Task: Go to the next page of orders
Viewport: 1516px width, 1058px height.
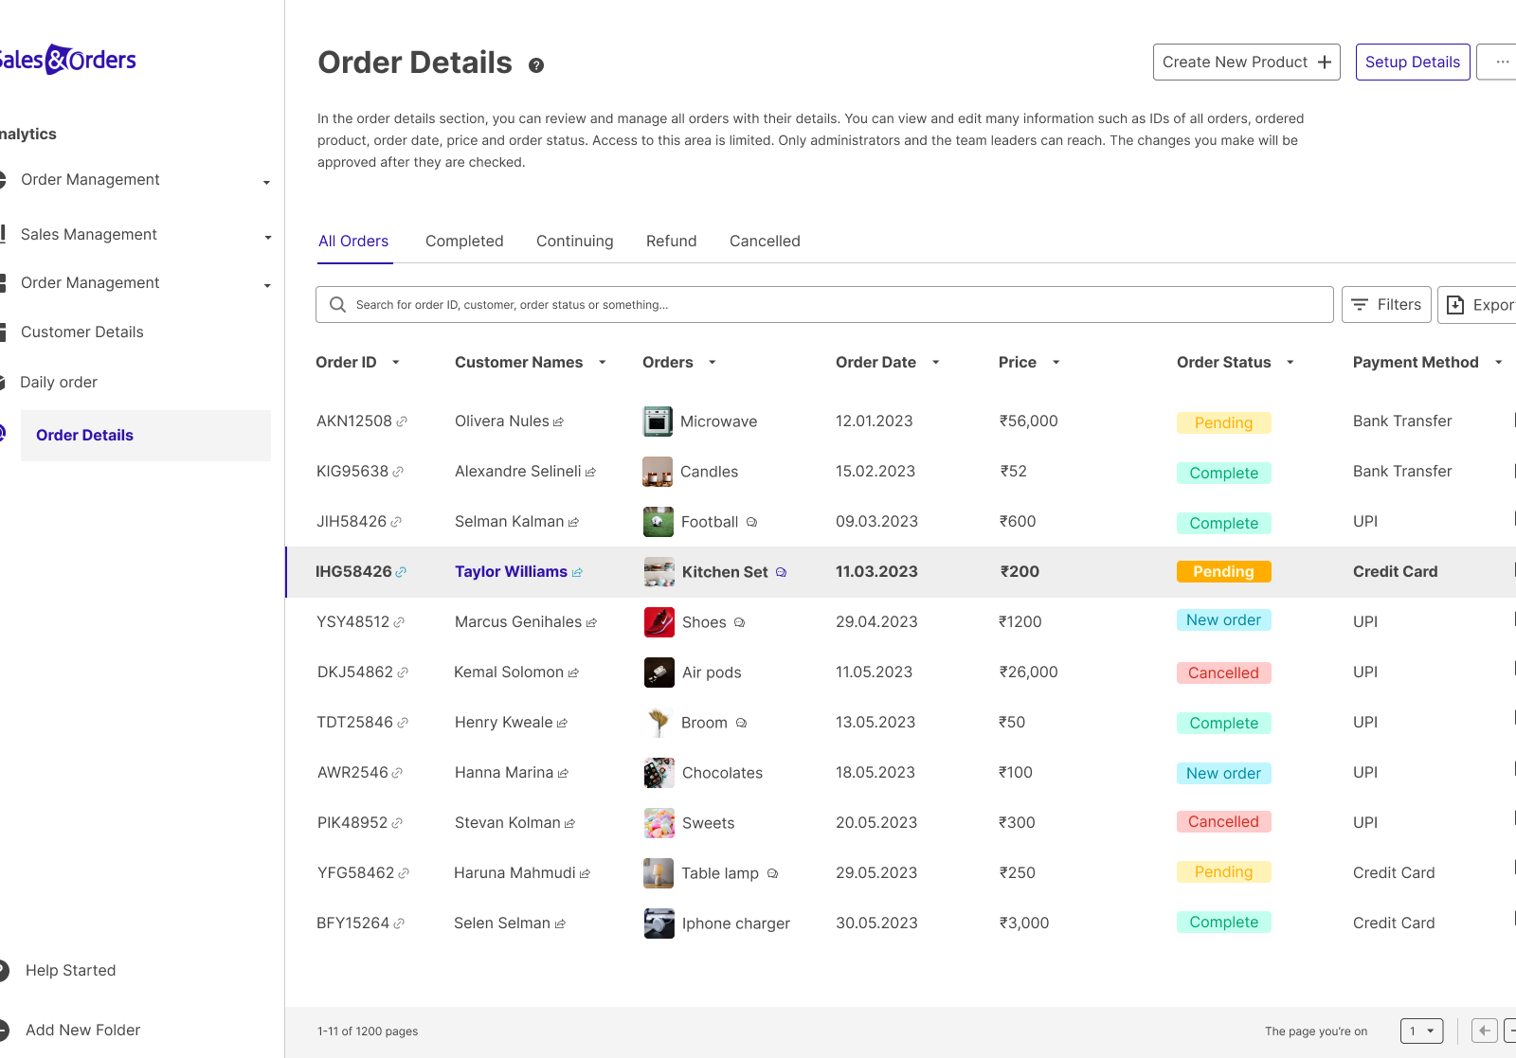Action: pyautogui.click(x=1510, y=1031)
